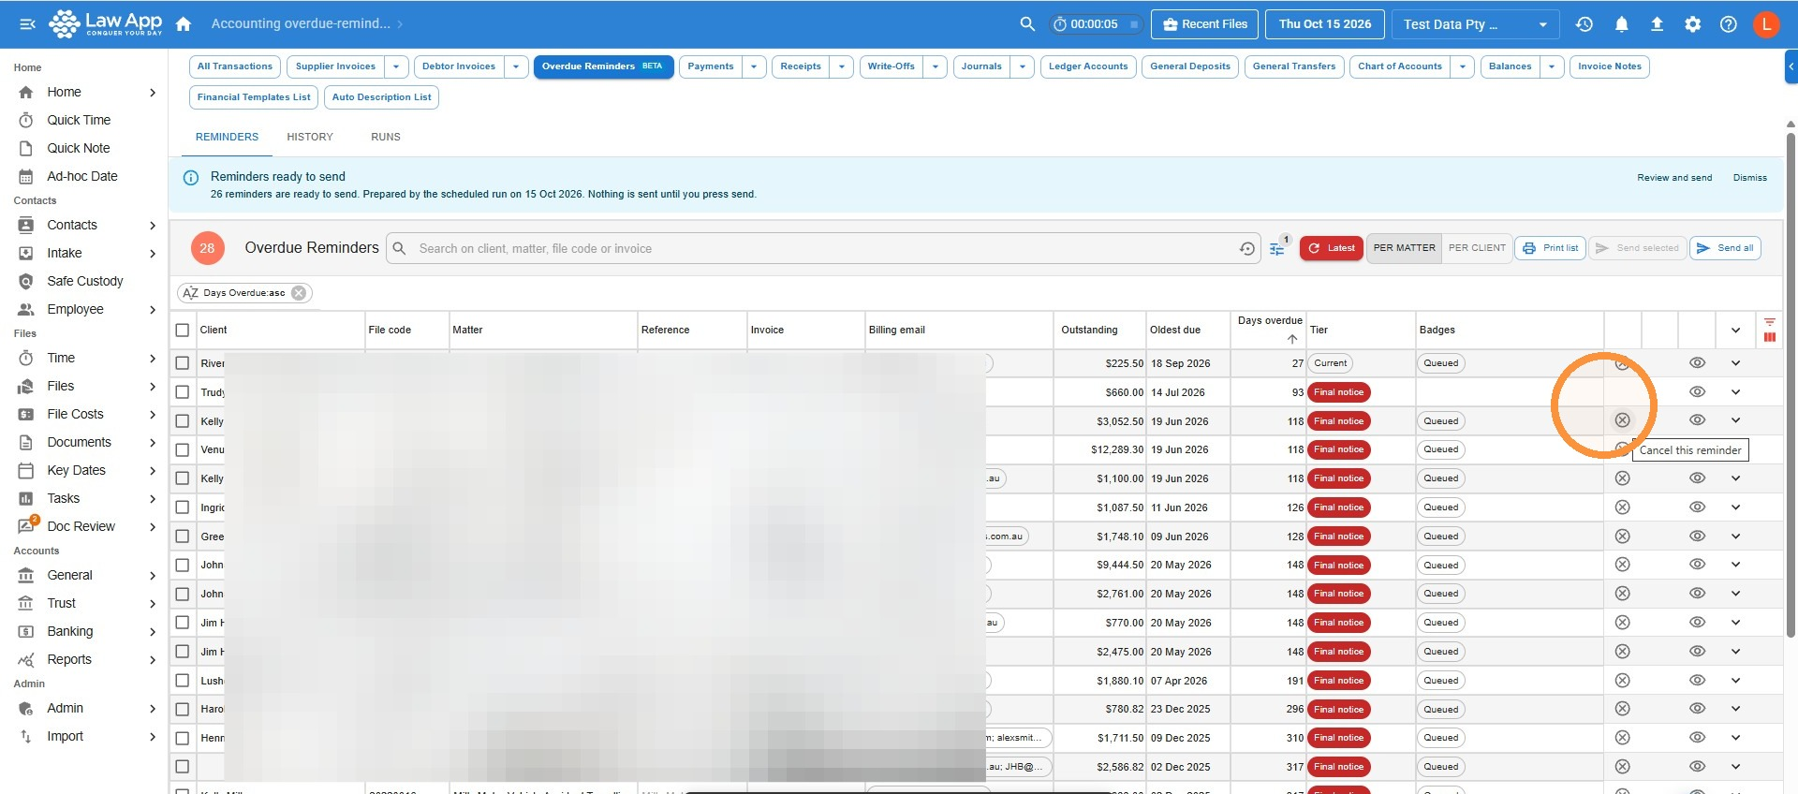Screen dimensions: 1798x794
Task: Dismiss the reminders ready banner
Action: 1750,178
